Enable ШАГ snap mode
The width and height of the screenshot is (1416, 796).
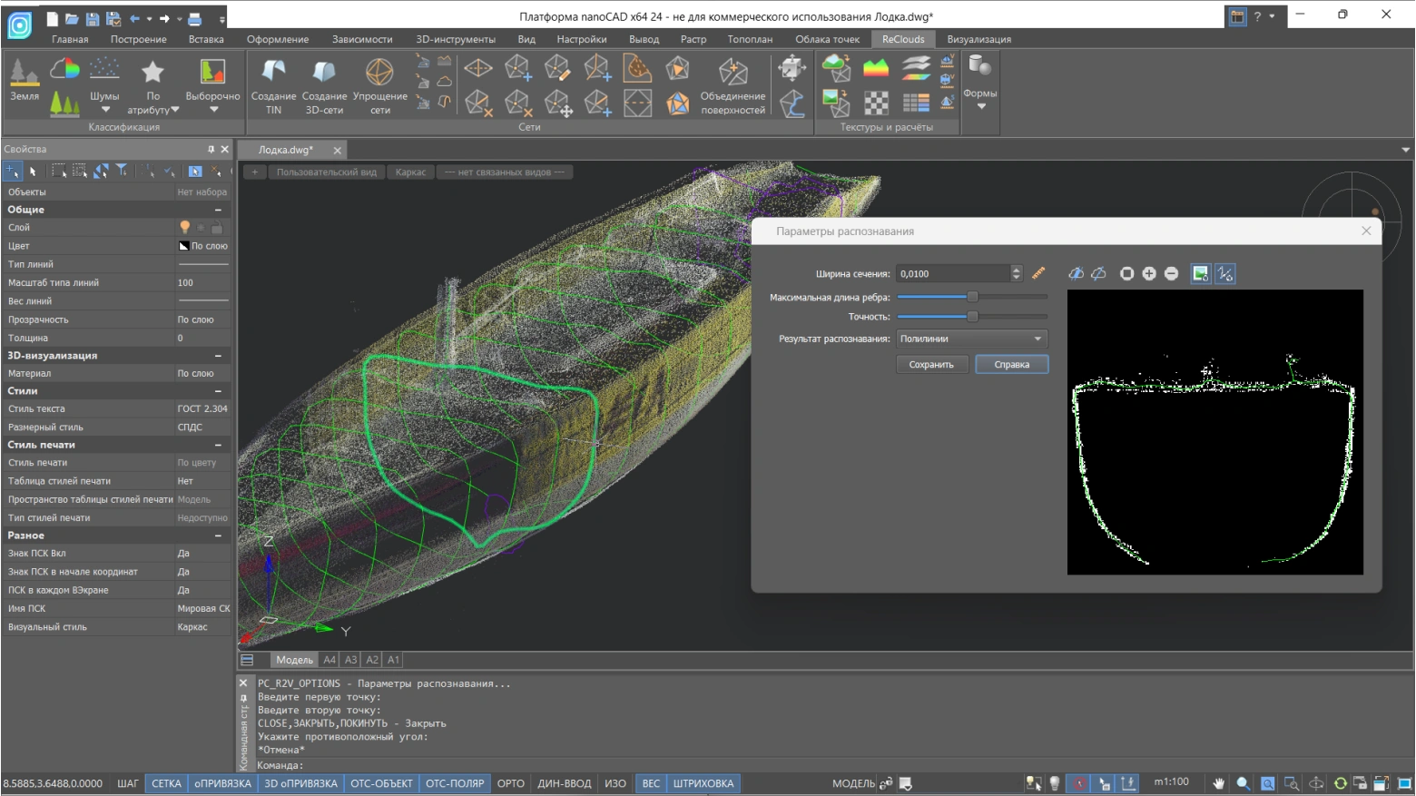pos(128,783)
